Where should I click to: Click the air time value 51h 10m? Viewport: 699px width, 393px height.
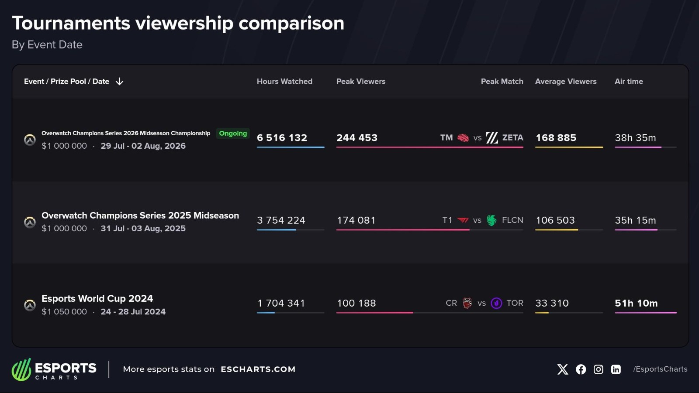pyautogui.click(x=637, y=303)
